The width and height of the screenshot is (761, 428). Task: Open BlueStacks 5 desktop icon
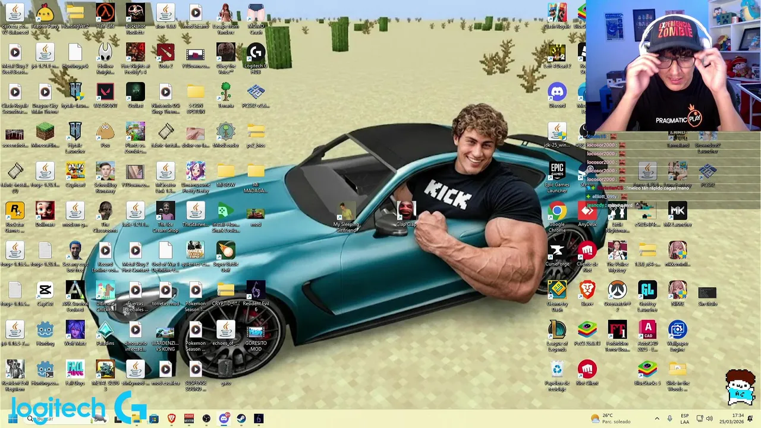(x=647, y=373)
